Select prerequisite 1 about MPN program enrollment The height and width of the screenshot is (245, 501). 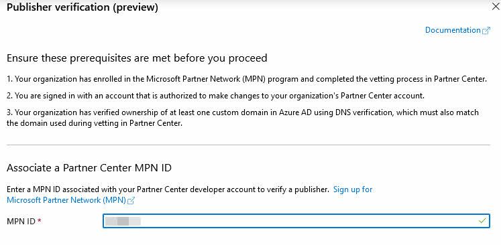[x=247, y=79]
